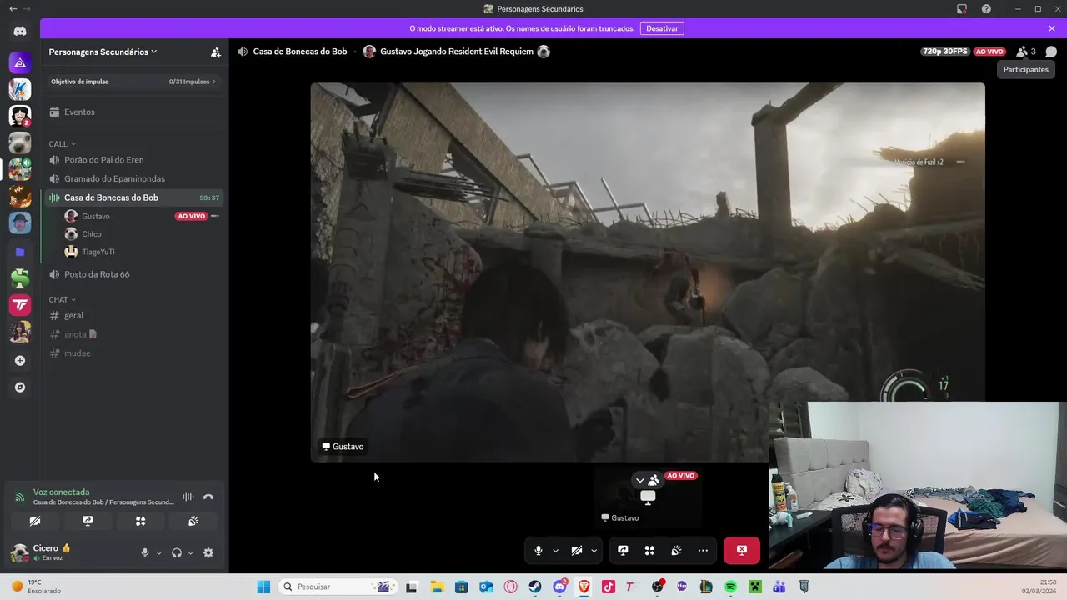The image size is (1067, 600).
Task: Open the geral text channel
Action: pos(133,315)
